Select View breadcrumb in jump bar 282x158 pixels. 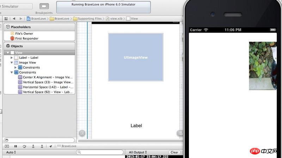[132, 19]
